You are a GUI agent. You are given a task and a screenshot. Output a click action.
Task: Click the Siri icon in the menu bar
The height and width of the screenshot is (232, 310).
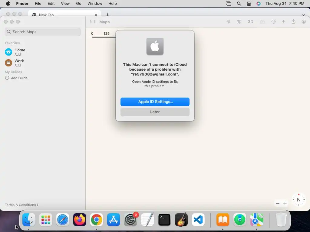(259, 4)
